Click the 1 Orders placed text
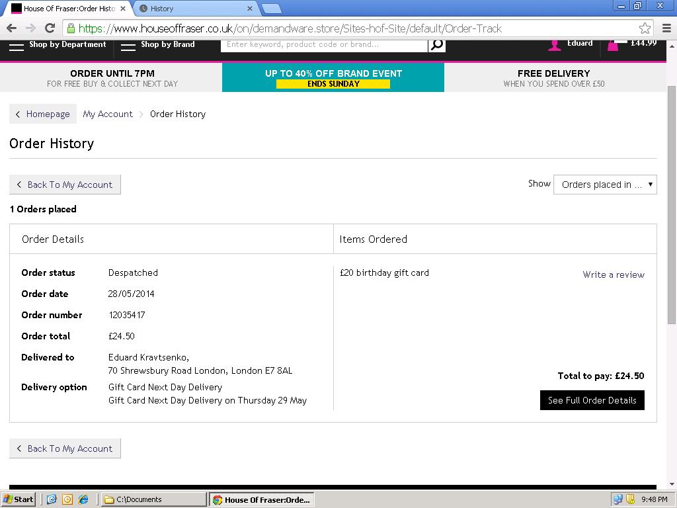Viewport: 677px width, 508px height. click(x=43, y=209)
